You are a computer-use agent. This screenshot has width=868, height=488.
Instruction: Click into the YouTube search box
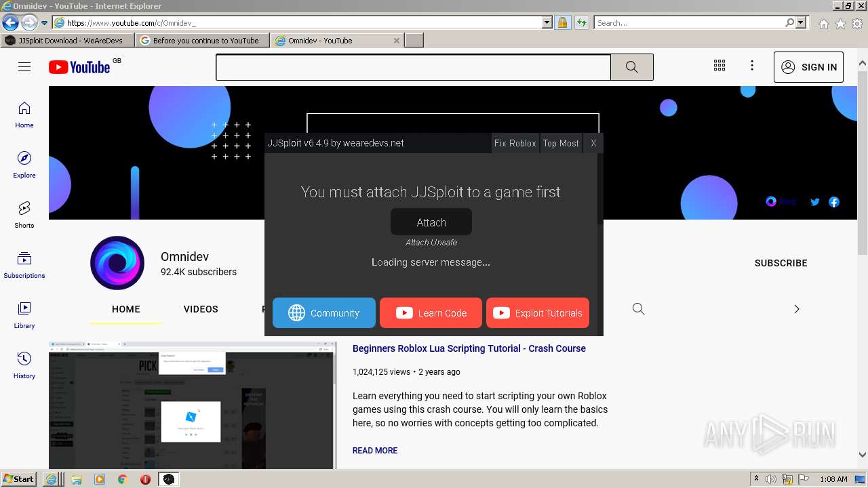[x=414, y=67]
